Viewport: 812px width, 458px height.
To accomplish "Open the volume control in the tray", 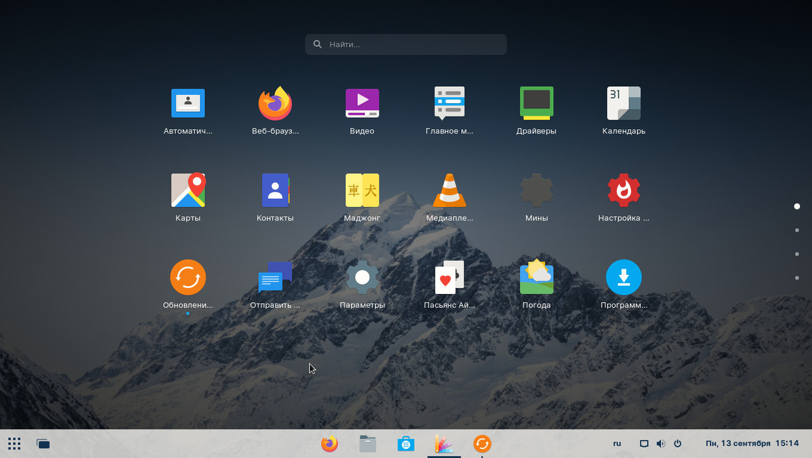I will click(x=660, y=443).
